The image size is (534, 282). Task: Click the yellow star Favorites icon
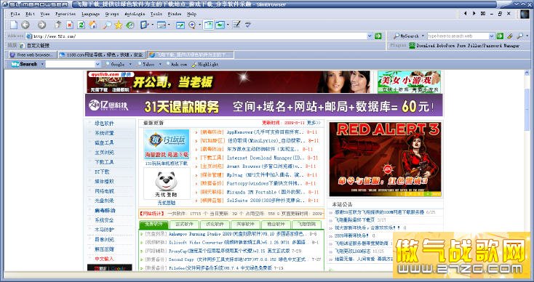click(118, 25)
